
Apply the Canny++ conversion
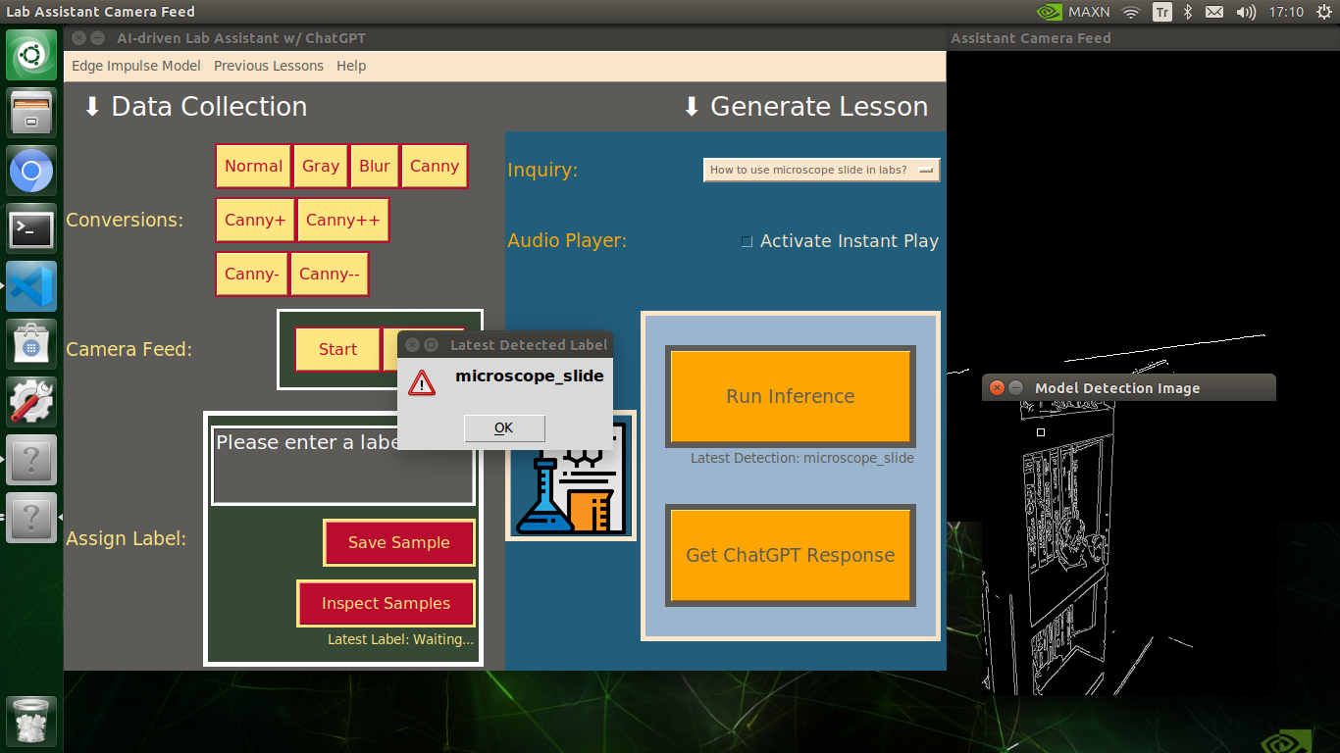(342, 220)
